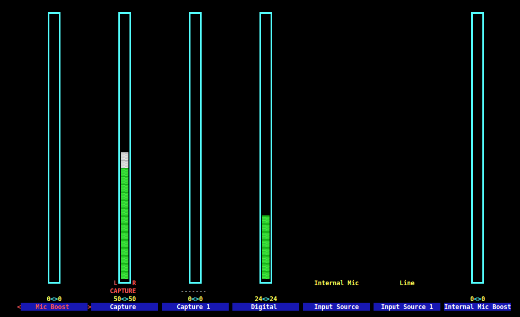
Task: Click the Mic Boost volume bar
Action: point(54,148)
